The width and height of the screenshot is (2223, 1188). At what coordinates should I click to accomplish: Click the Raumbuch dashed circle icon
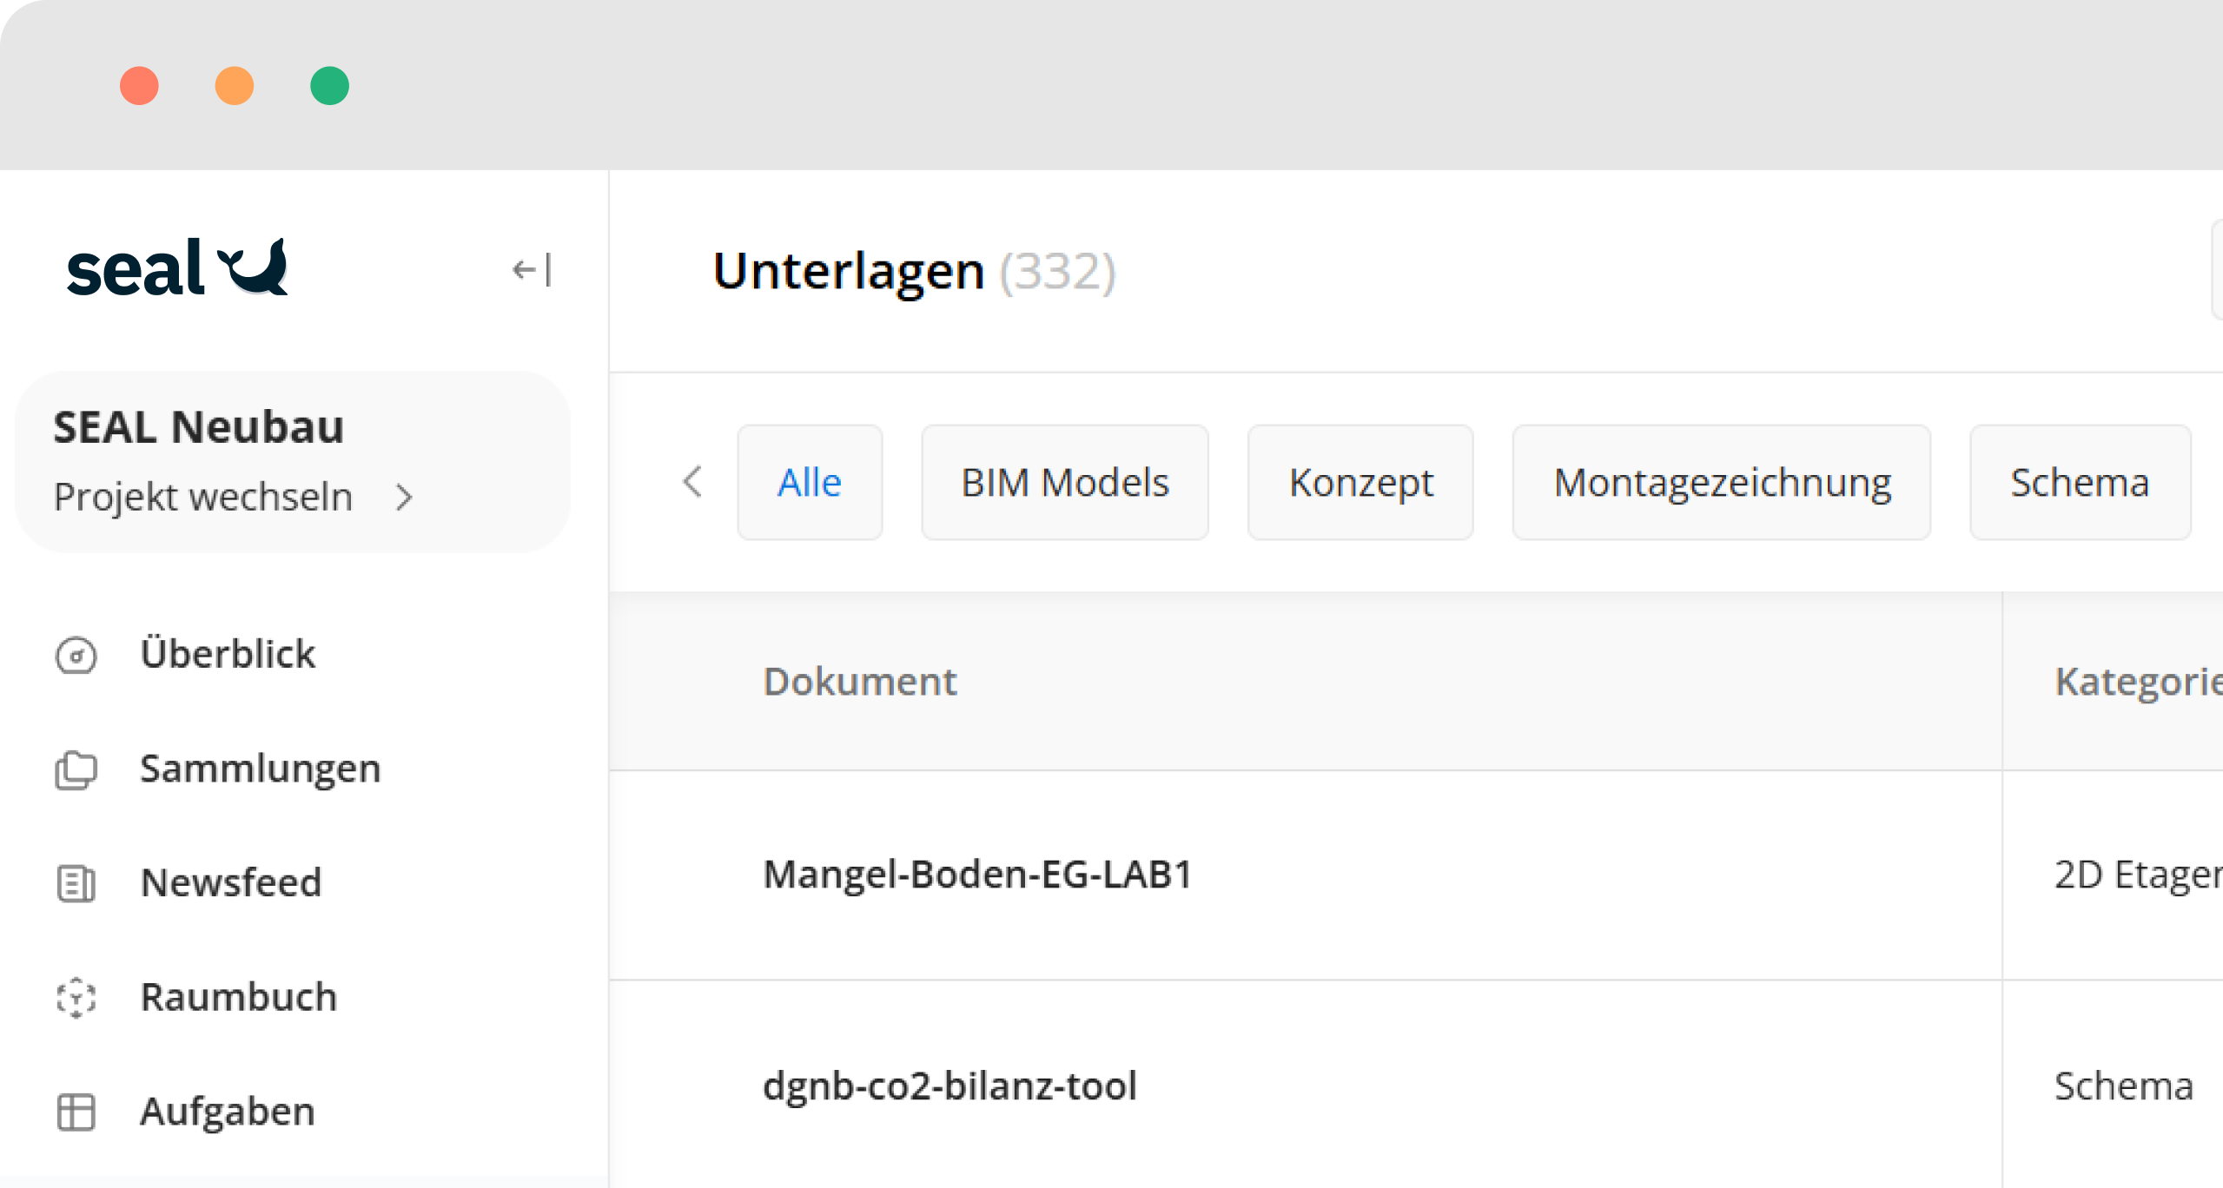pos(76,998)
